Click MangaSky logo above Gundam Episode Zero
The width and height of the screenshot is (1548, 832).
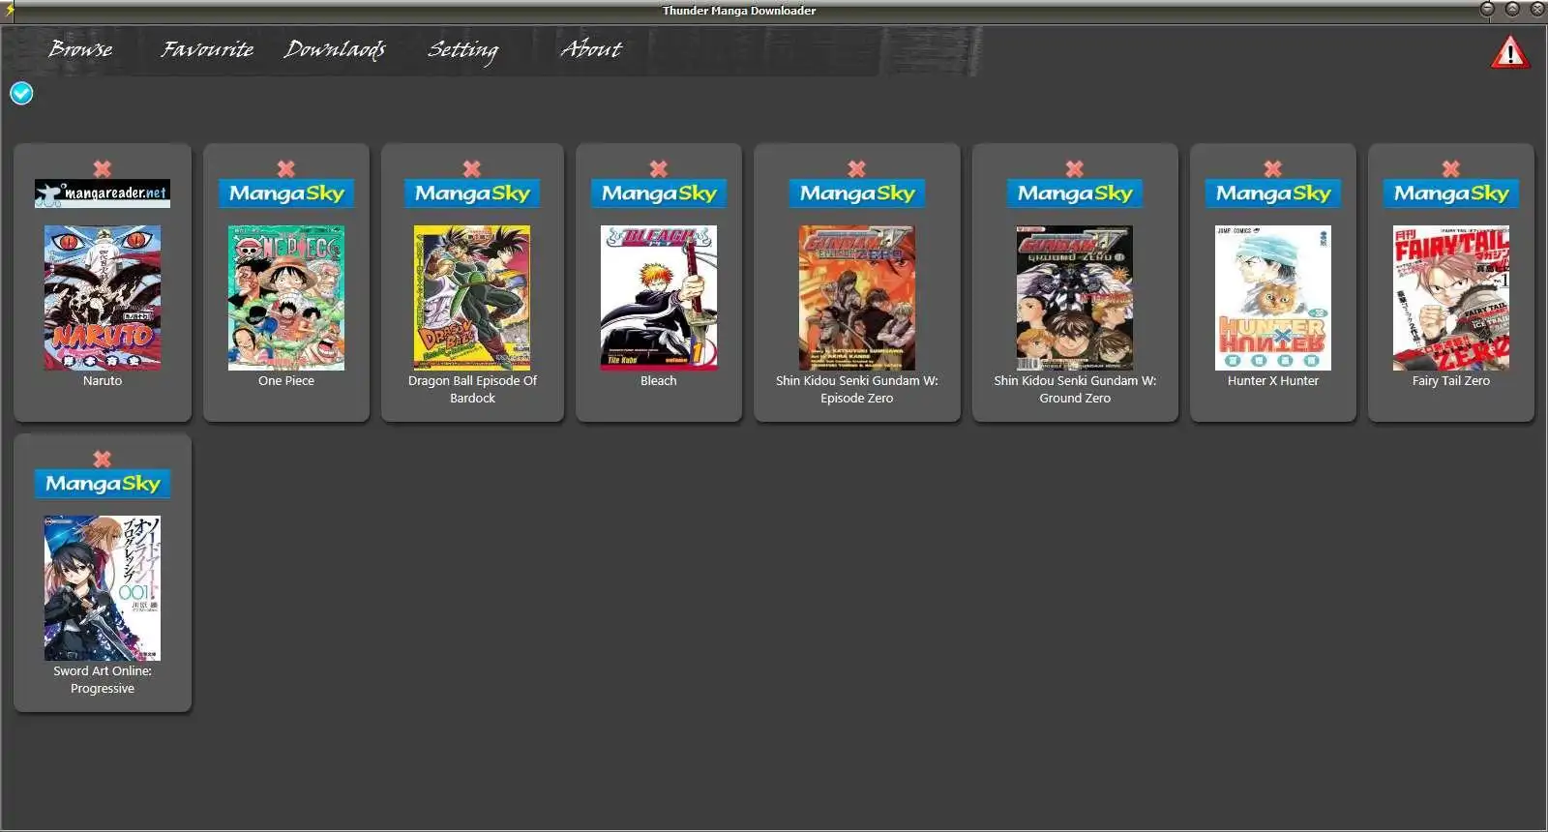(x=857, y=193)
